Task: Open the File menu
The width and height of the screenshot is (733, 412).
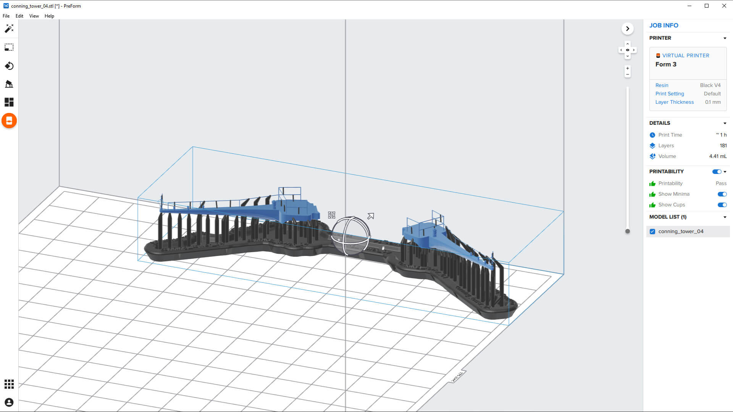Action: (6, 16)
